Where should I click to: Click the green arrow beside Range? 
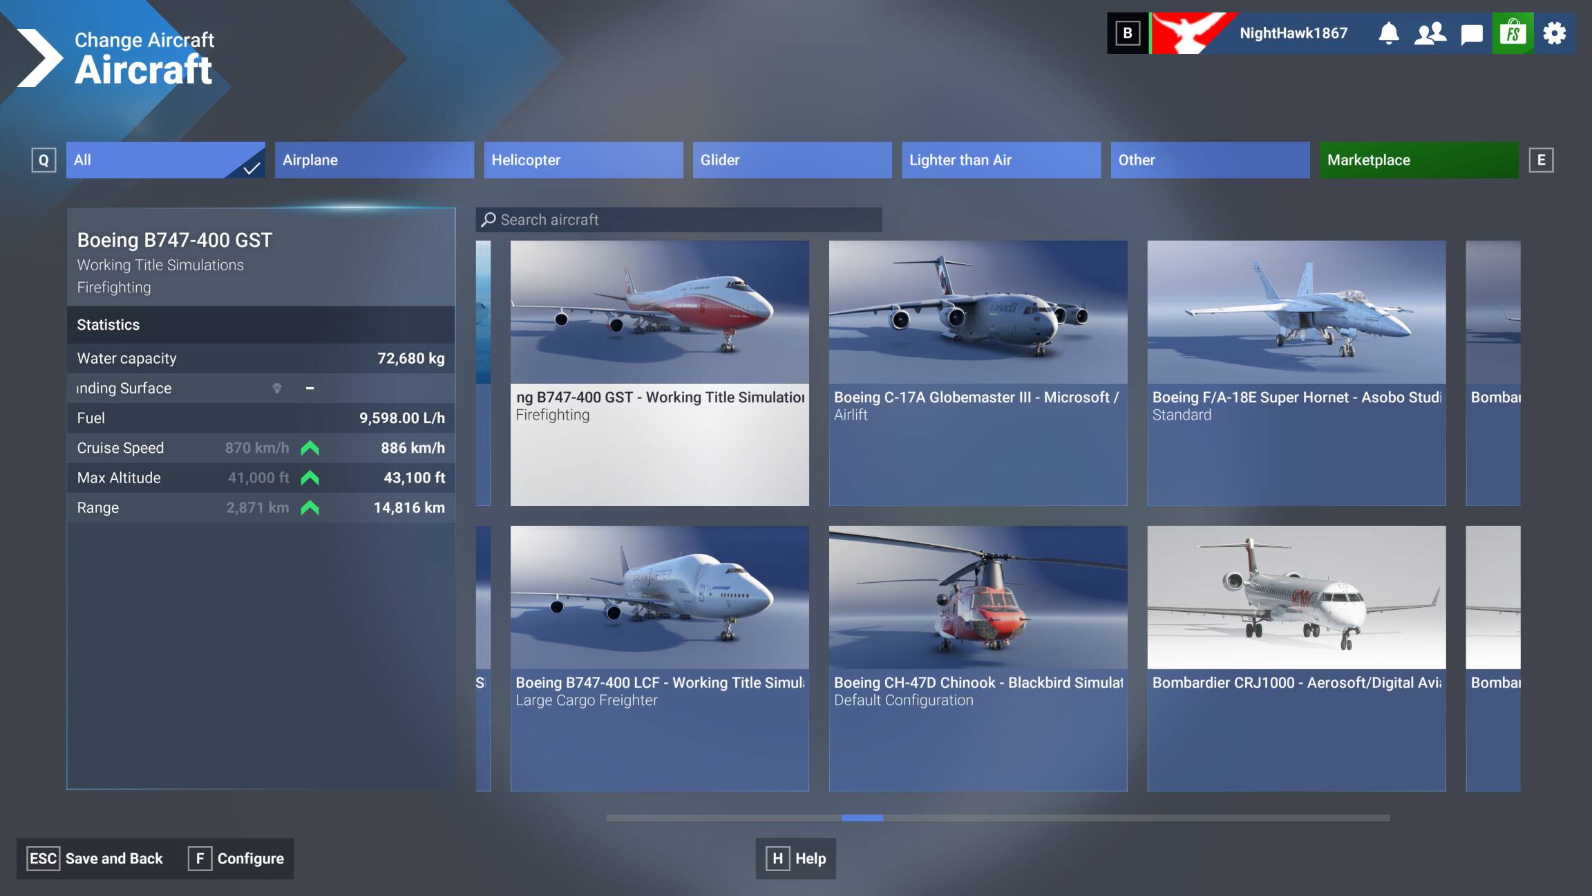coord(310,508)
